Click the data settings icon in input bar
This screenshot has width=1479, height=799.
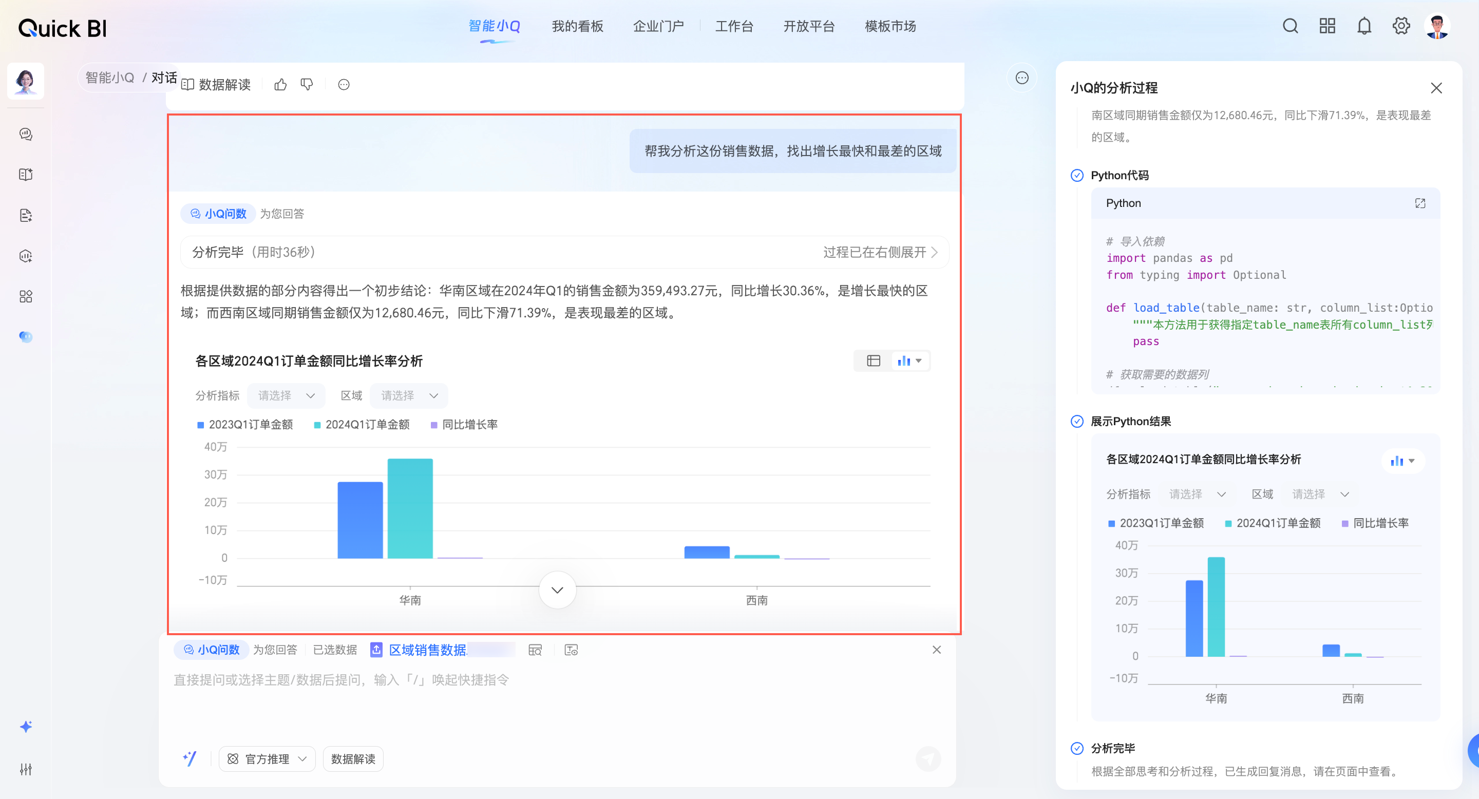[571, 650]
